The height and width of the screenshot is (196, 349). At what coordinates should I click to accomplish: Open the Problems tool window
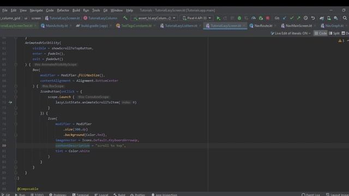tap(58, 194)
